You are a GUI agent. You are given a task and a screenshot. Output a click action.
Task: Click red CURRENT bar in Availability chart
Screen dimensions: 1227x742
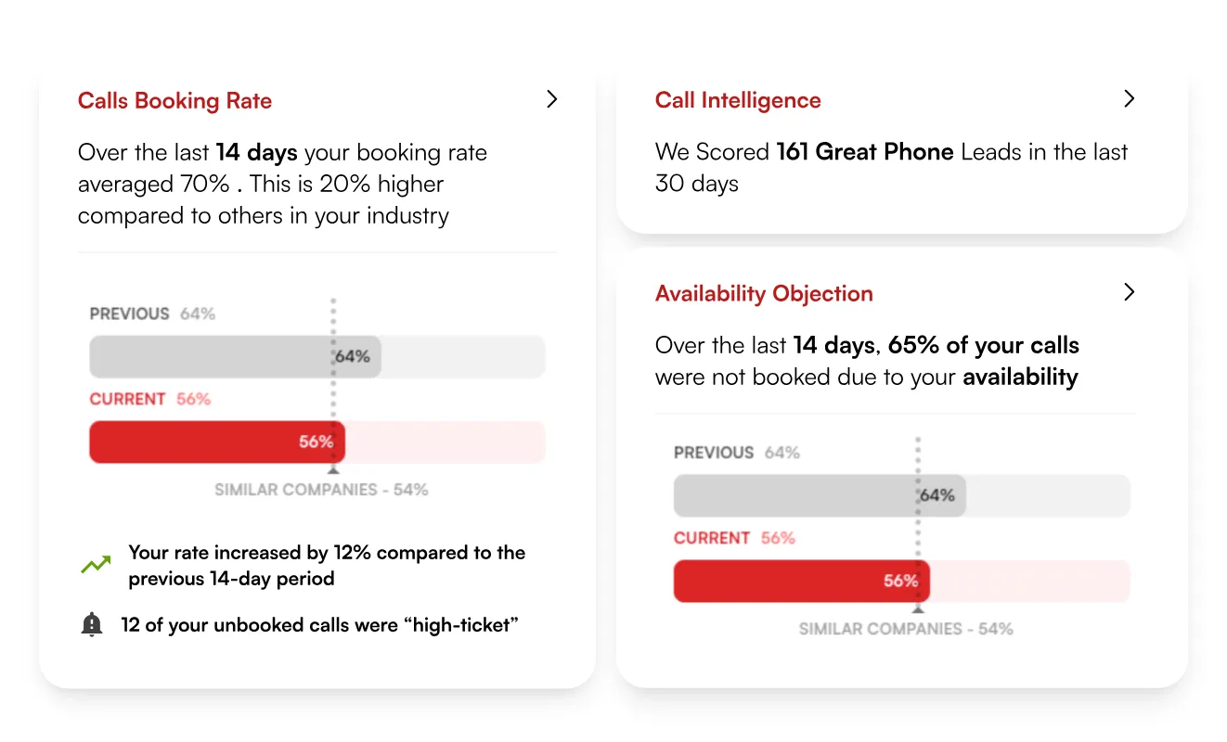point(801,582)
